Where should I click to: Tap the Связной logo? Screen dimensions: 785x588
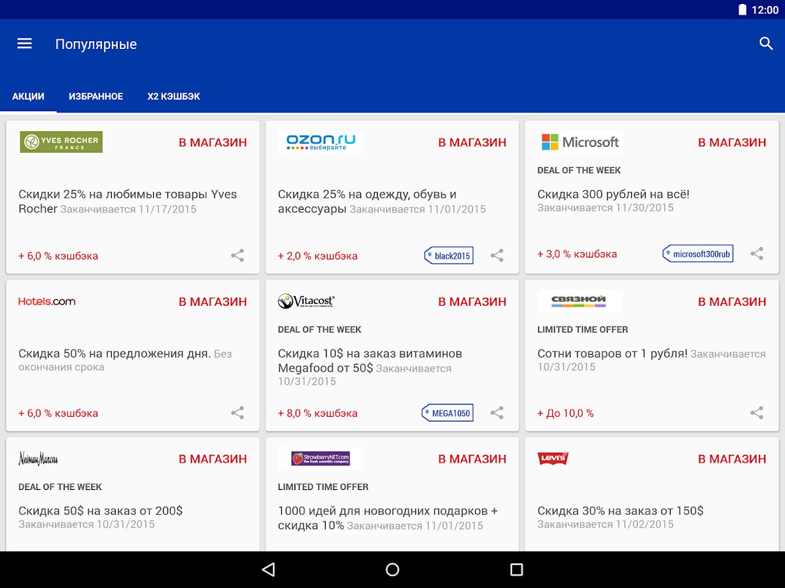click(x=580, y=301)
